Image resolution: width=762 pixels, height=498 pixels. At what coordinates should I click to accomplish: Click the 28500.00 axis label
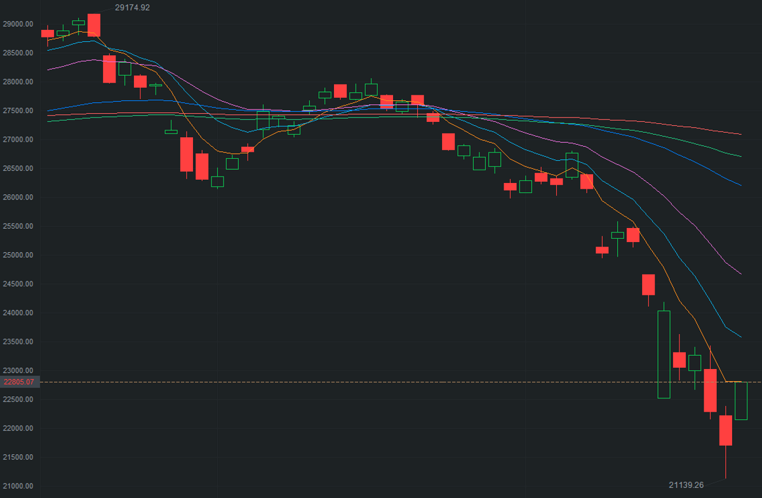18,53
